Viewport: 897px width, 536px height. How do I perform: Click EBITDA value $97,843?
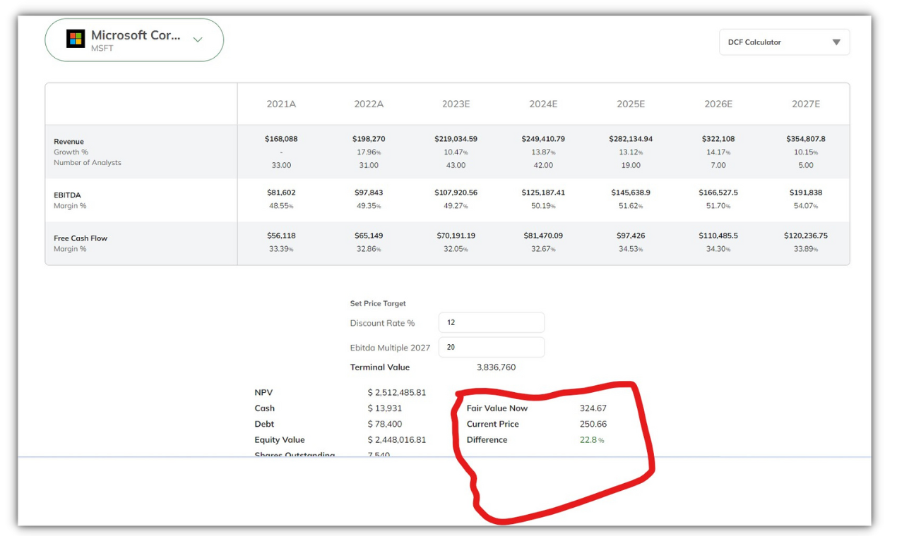click(x=369, y=193)
